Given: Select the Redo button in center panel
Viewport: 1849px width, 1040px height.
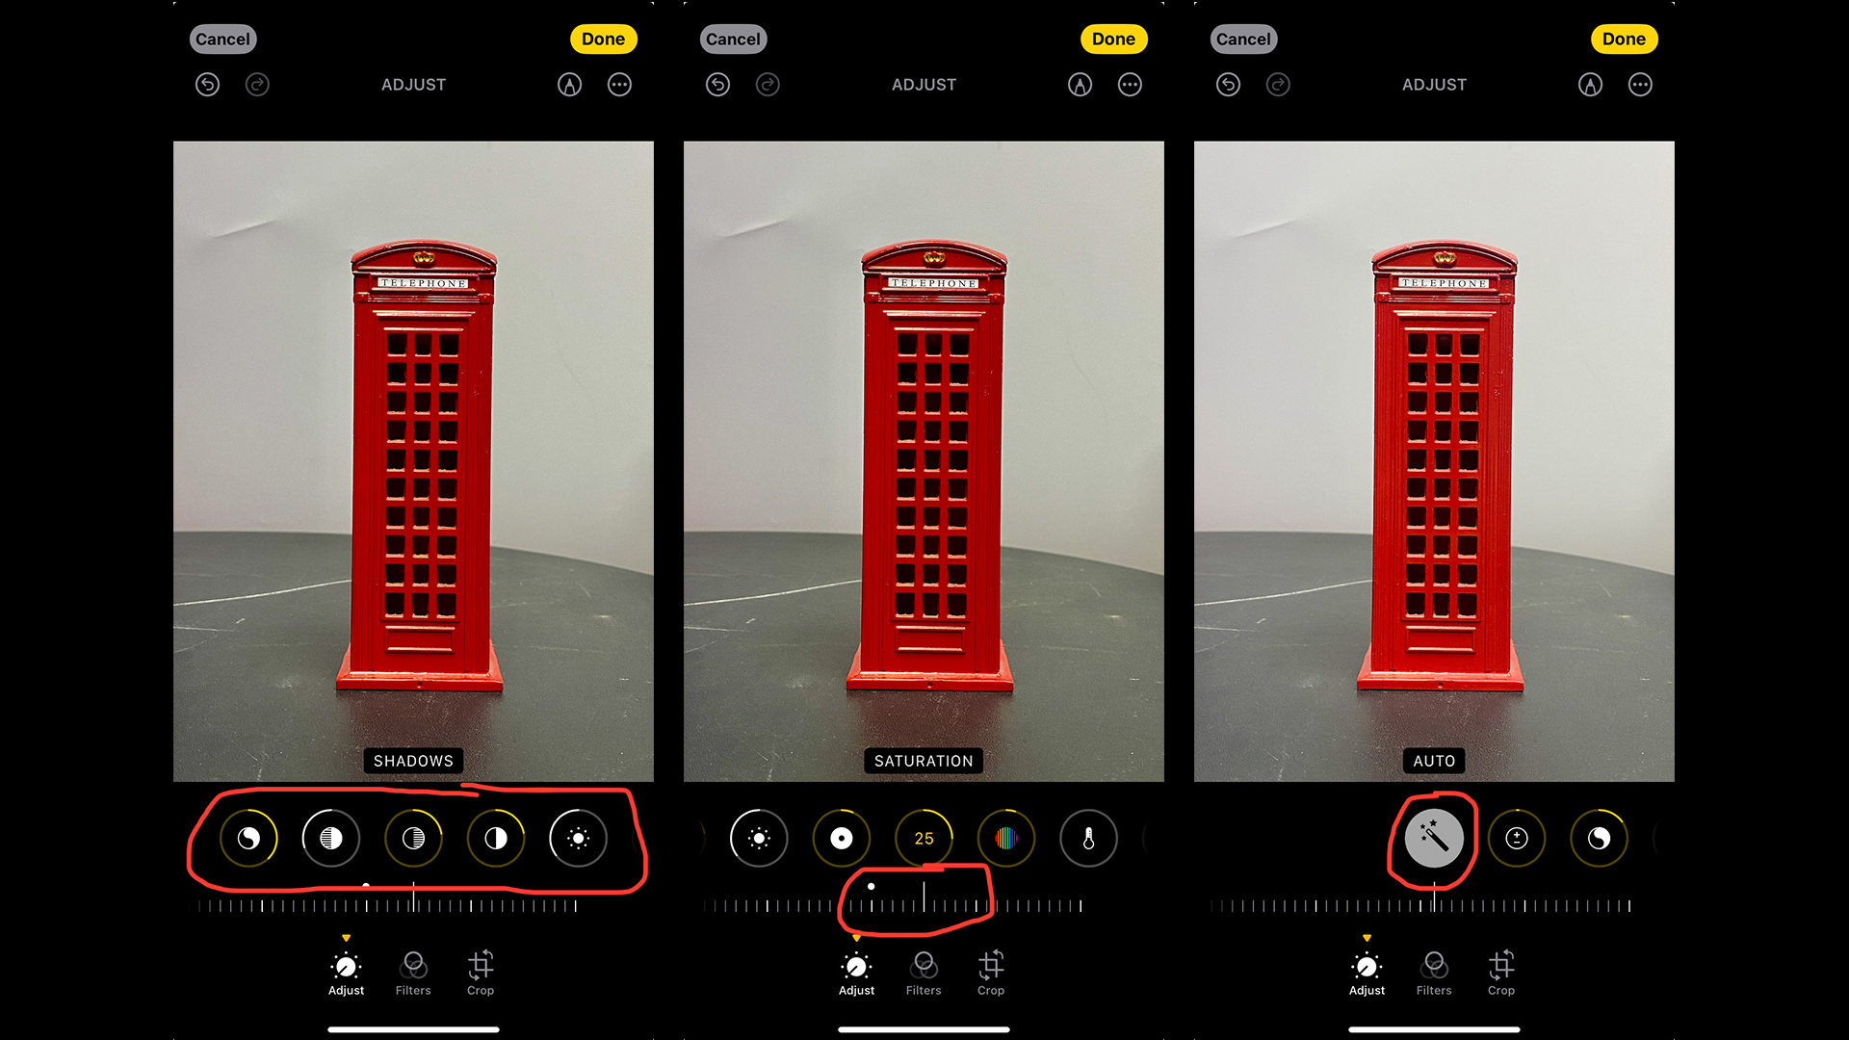Looking at the screenshot, I should 768,84.
